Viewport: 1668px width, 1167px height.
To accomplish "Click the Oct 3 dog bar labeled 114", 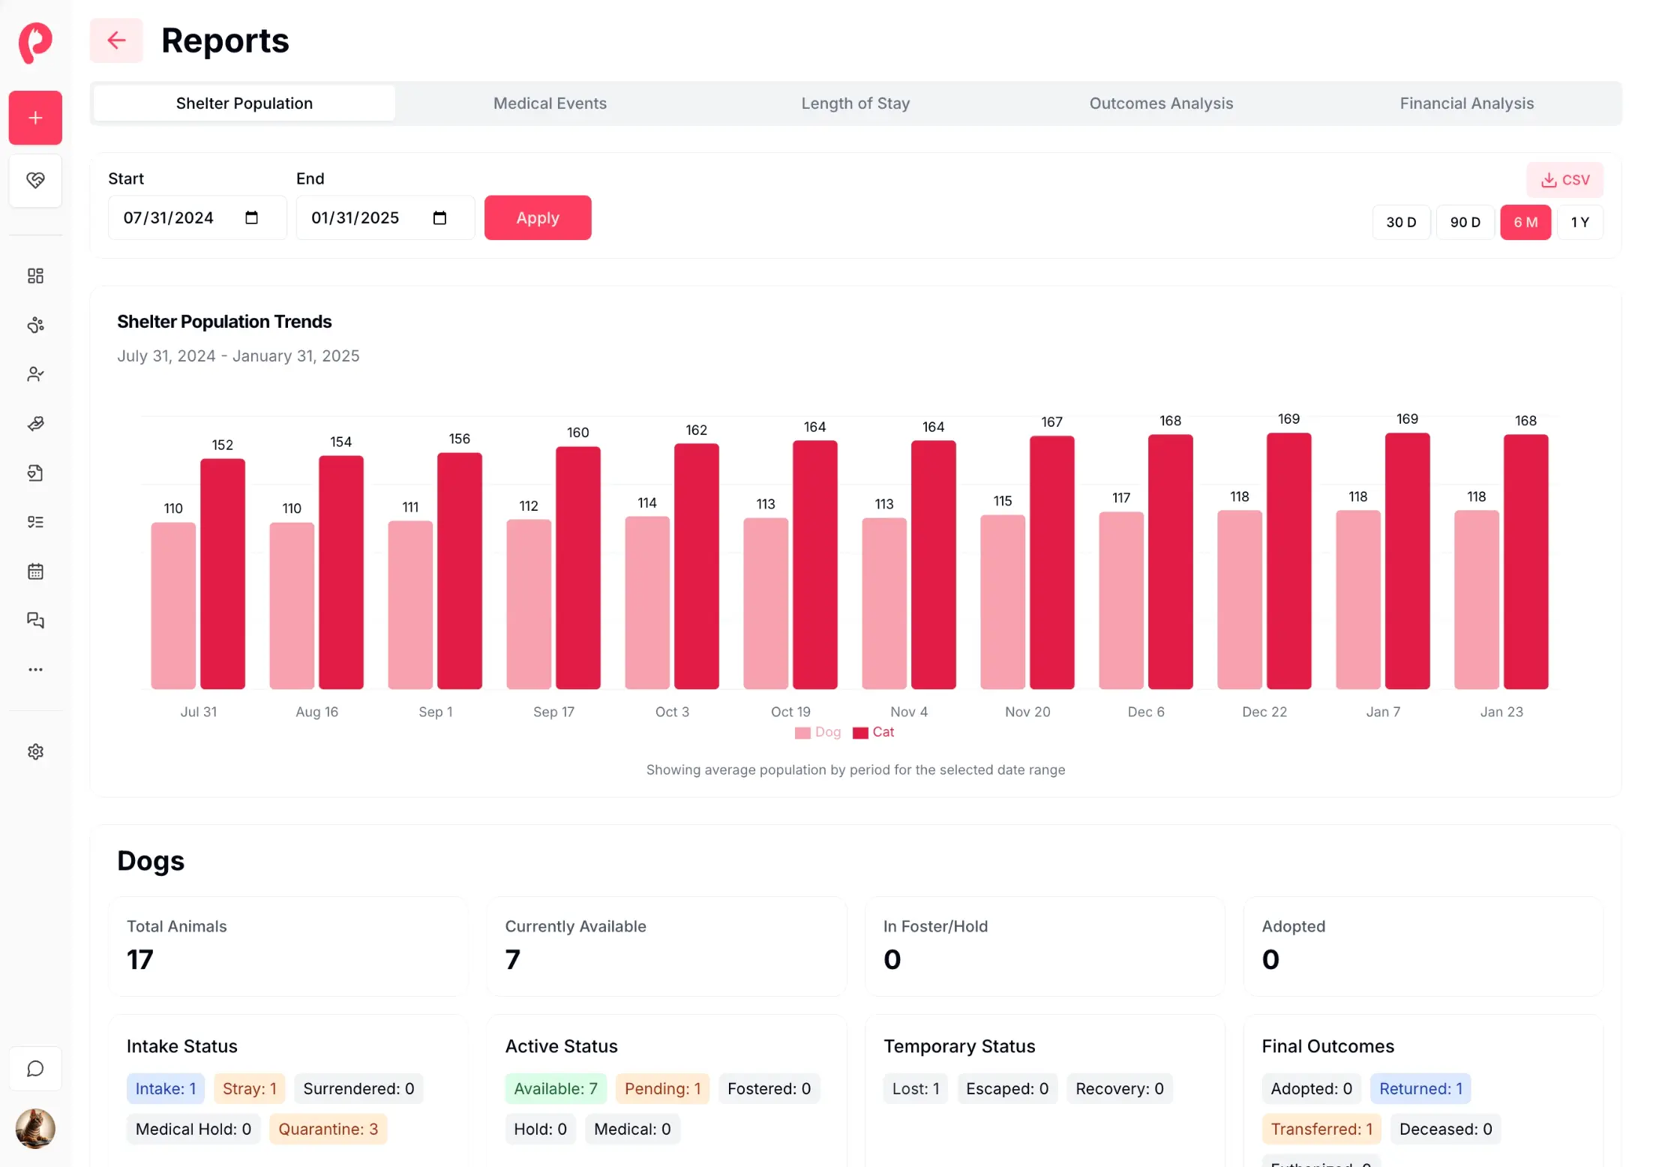I will pos(647,602).
